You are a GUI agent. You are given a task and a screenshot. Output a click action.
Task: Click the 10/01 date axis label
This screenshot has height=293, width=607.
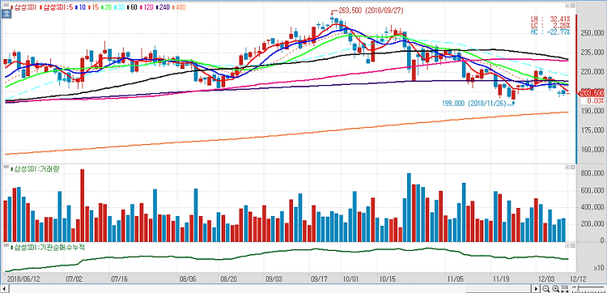(x=350, y=278)
